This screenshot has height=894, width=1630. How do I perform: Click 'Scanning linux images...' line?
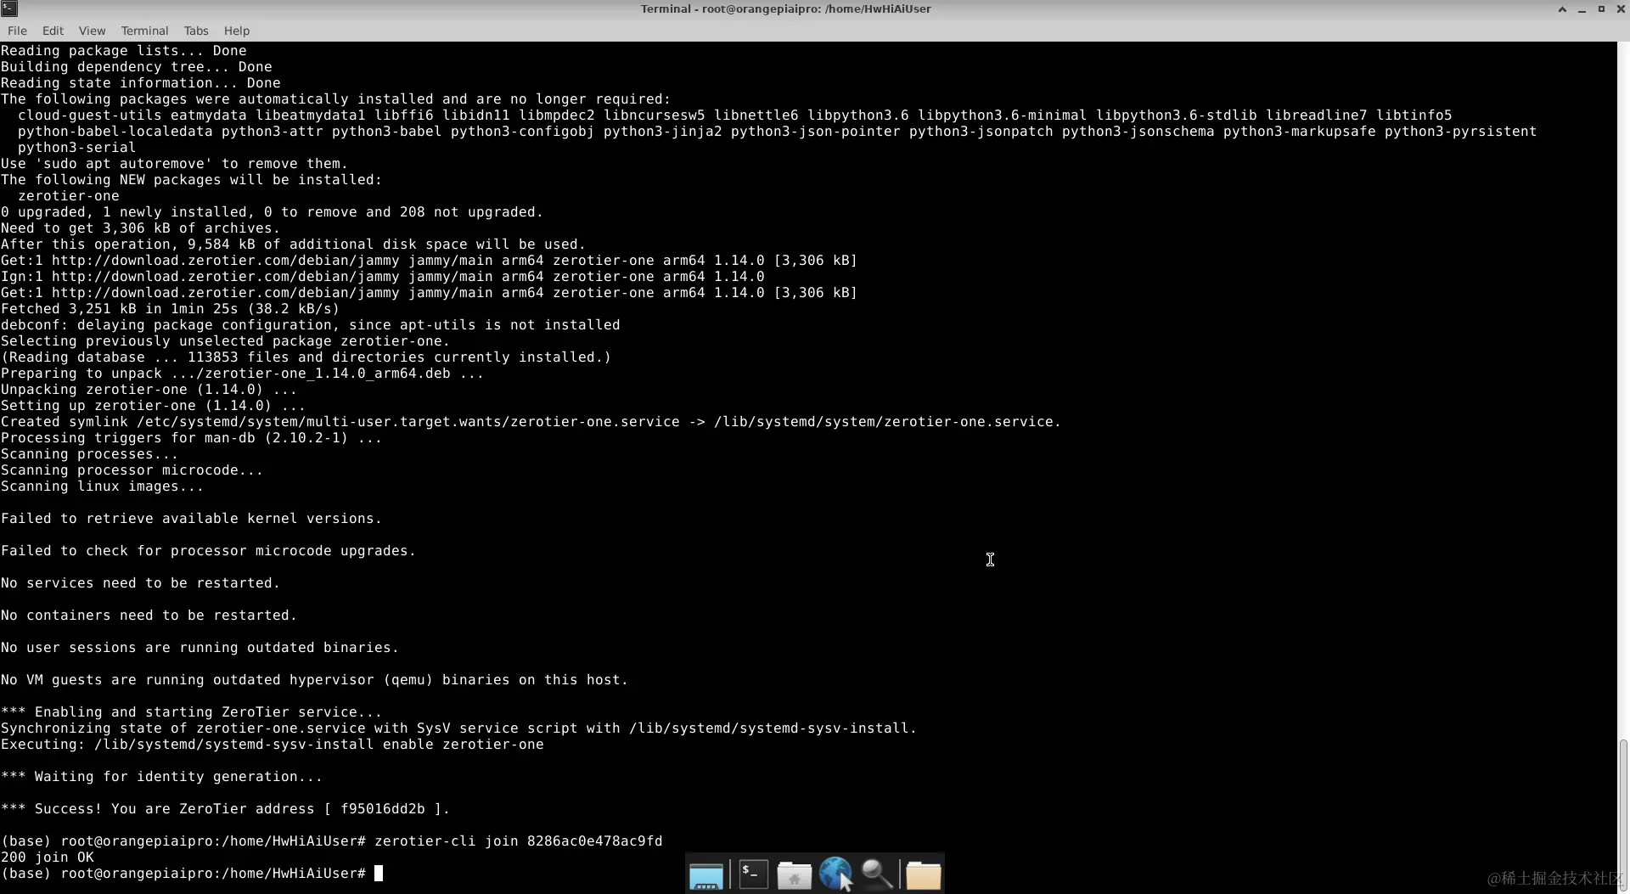pos(102,486)
